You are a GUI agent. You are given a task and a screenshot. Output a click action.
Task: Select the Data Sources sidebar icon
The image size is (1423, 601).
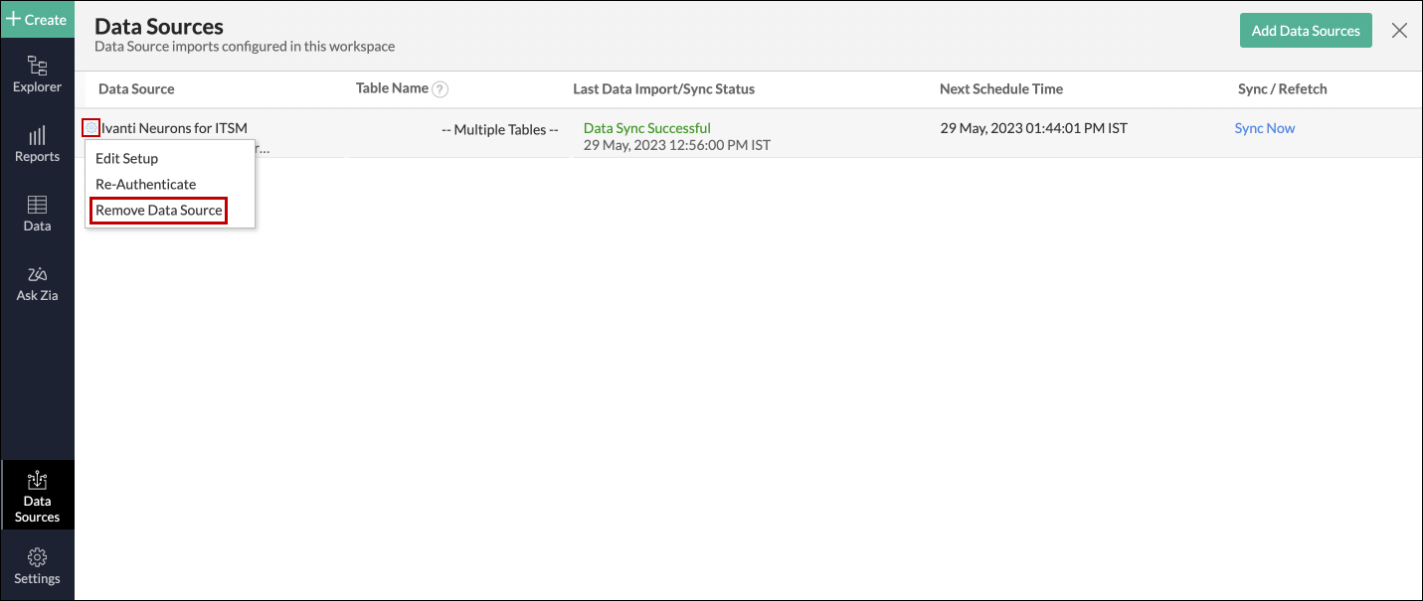click(x=37, y=494)
